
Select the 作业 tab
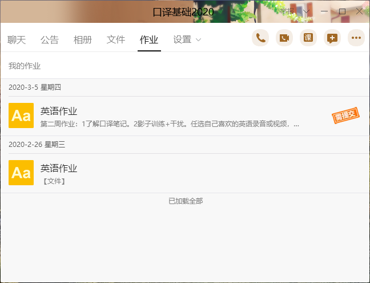coord(149,39)
